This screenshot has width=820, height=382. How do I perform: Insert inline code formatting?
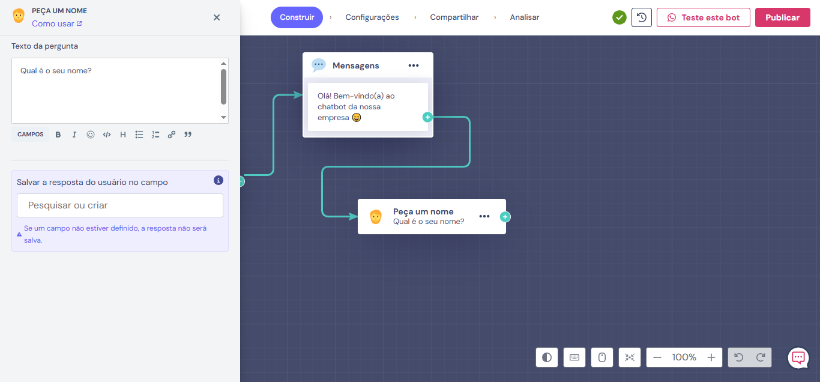point(107,135)
